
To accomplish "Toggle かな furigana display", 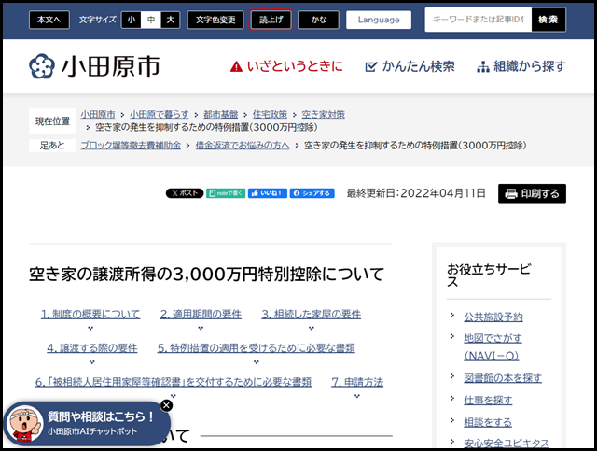I will coord(319,20).
